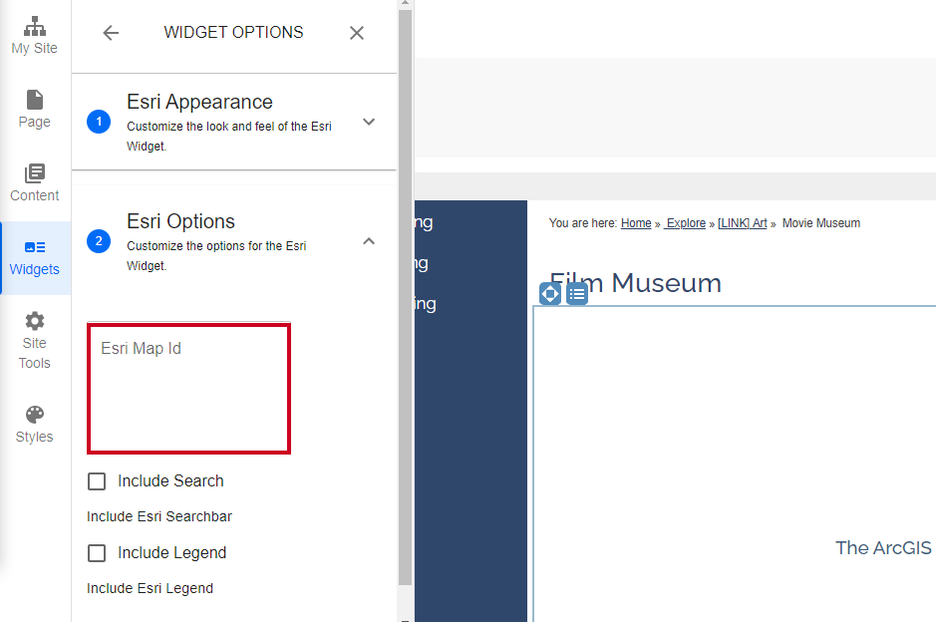Enable the Include Legend checkbox
936x622 pixels.
tap(97, 553)
